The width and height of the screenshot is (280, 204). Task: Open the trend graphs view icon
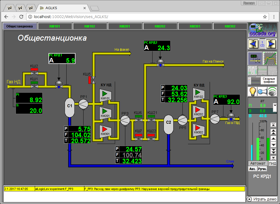tap(270, 58)
